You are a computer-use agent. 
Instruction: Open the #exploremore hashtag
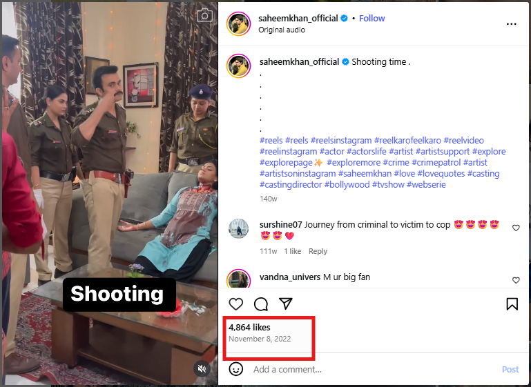pos(354,163)
